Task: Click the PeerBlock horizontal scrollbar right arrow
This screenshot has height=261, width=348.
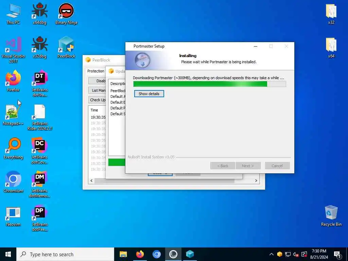Action: pos(256,181)
